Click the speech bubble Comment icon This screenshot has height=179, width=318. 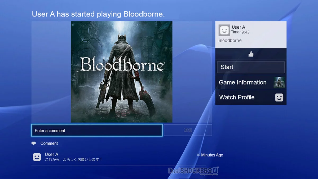pyautogui.click(x=34, y=143)
